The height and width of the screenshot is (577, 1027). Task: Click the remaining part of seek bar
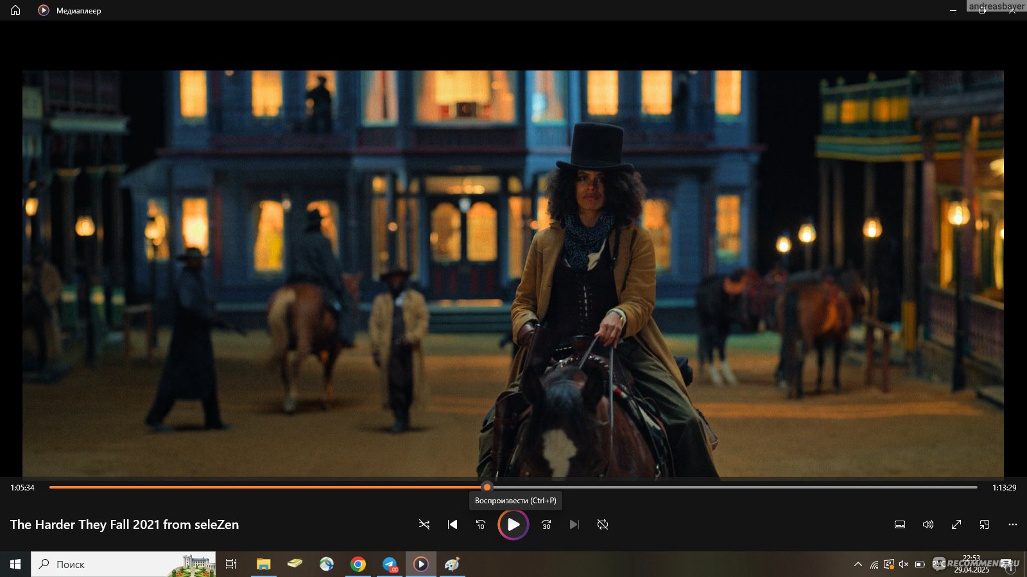(x=735, y=487)
